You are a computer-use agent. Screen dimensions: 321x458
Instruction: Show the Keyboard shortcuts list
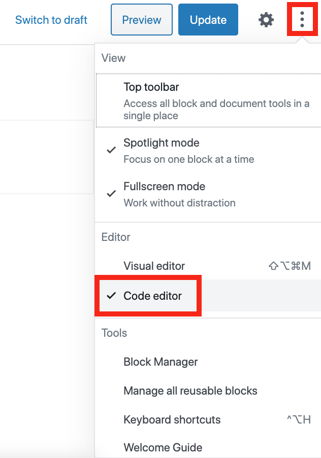(208, 420)
